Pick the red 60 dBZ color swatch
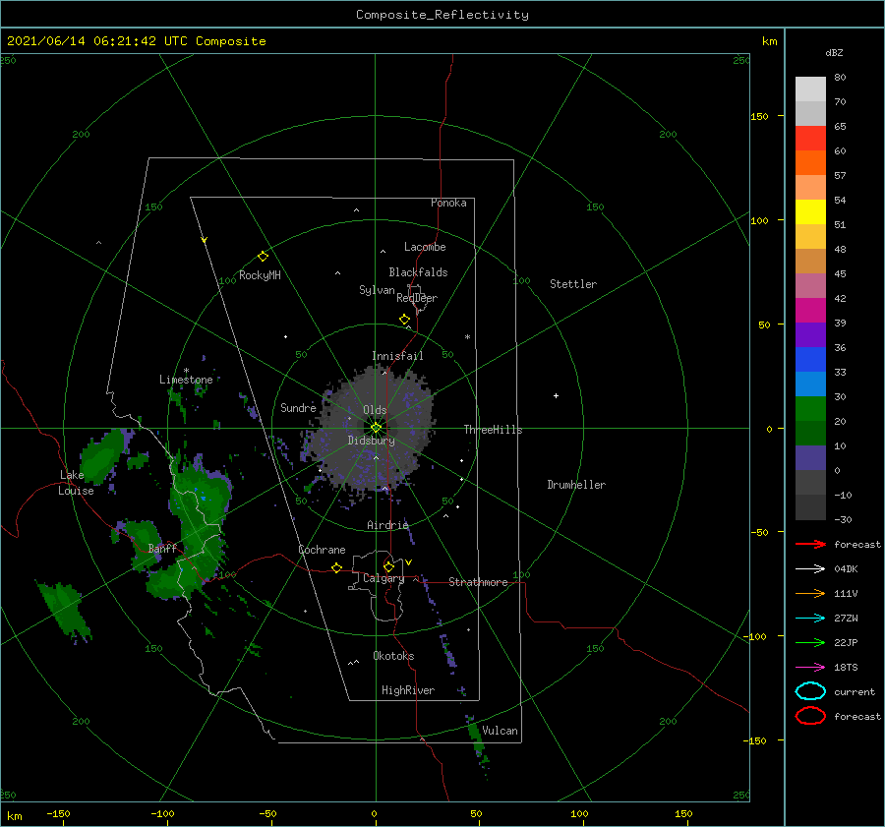 [810, 139]
